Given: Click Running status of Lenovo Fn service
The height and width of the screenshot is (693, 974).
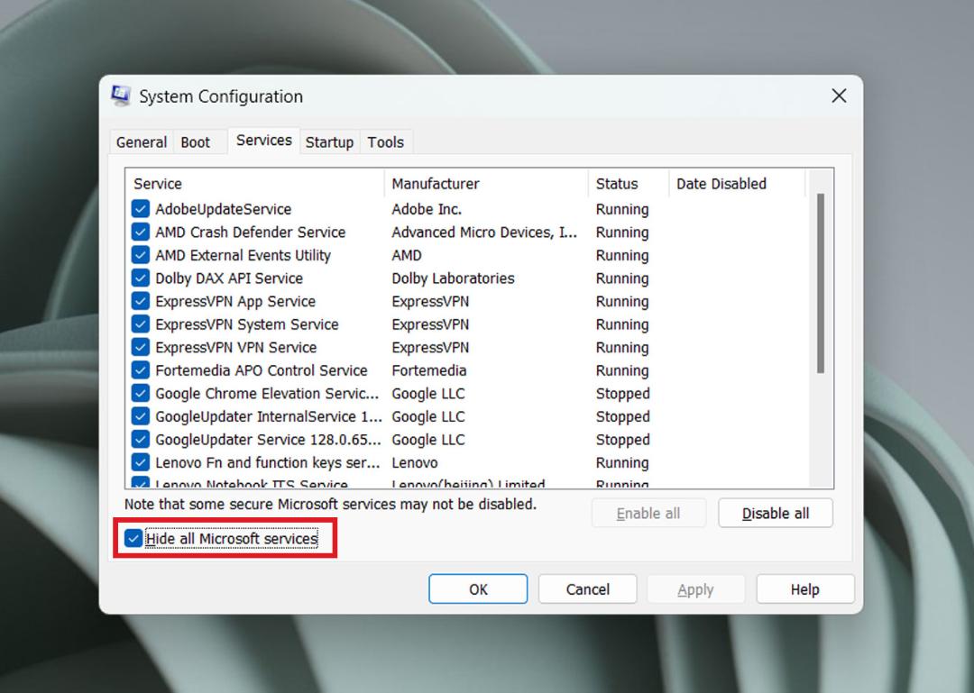Looking at the screenshot, I should tap(622, 462).
